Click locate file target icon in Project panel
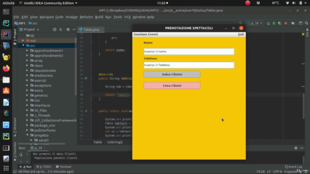310x174 pixels. click(55, 29)
